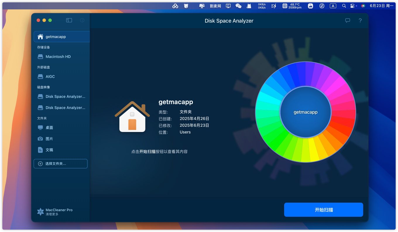Screen dimensions: 398x232
Task: Click 割麦网 in the menu bar
Action: 215,6
